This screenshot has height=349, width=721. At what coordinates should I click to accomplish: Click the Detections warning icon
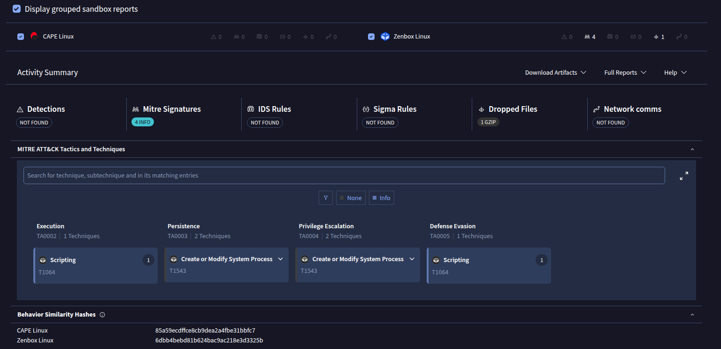[x=20, y=109]
